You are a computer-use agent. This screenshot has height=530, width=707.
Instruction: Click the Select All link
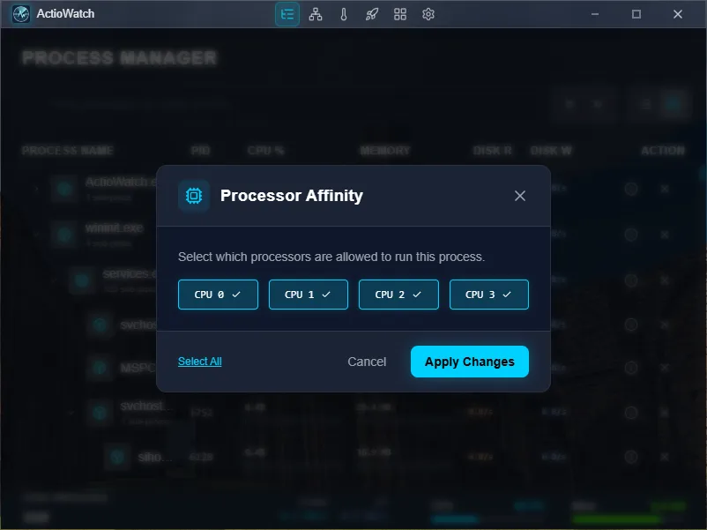[199, 361]
